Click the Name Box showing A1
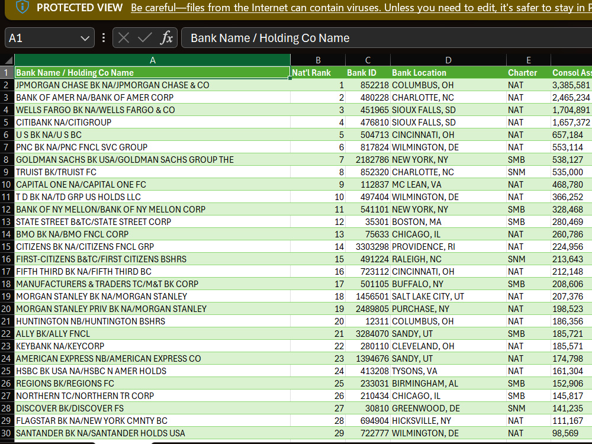The width and height of the screenshot is (592, 444). click(49, 38)
